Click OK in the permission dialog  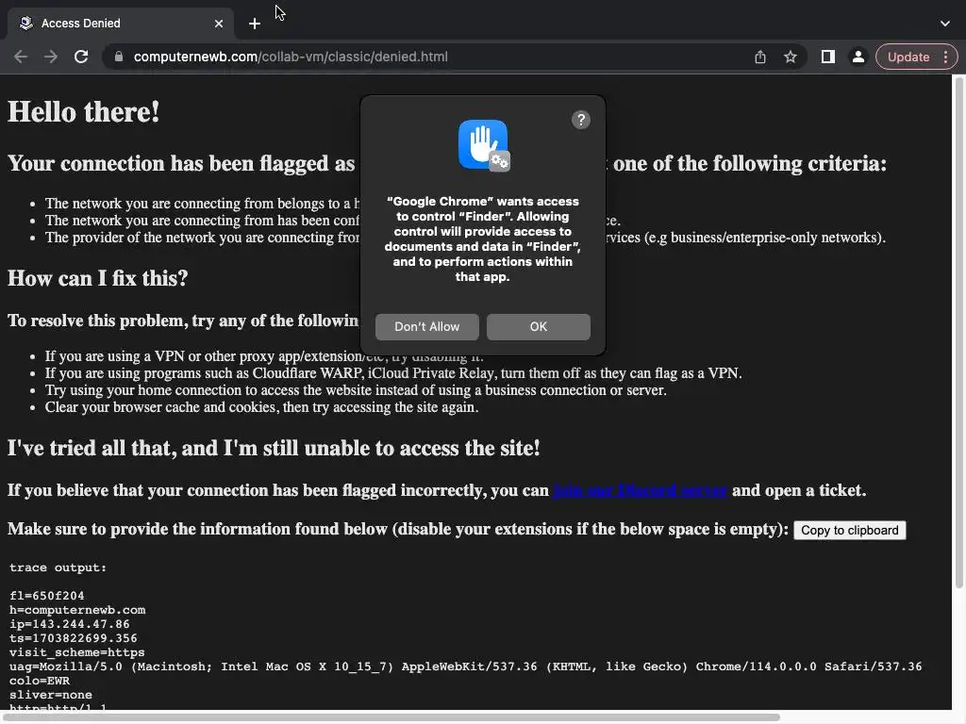click(539, 327)
